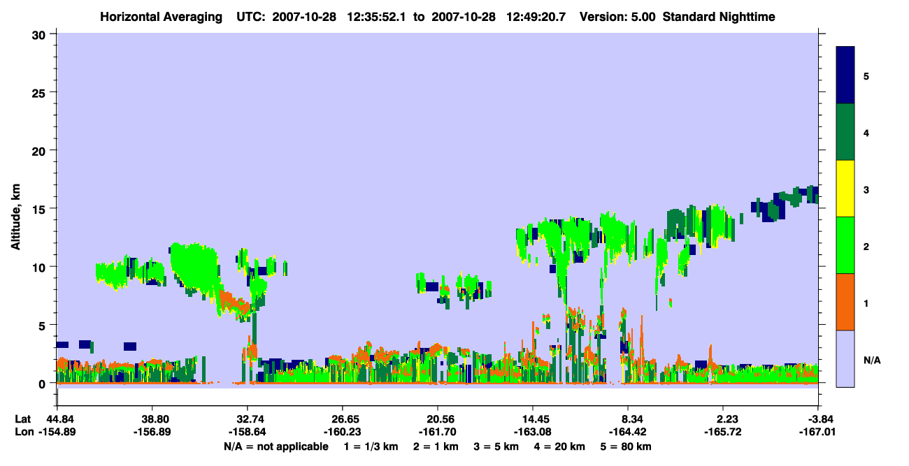Click colorbar label 'N/A'

pos(872,360)
